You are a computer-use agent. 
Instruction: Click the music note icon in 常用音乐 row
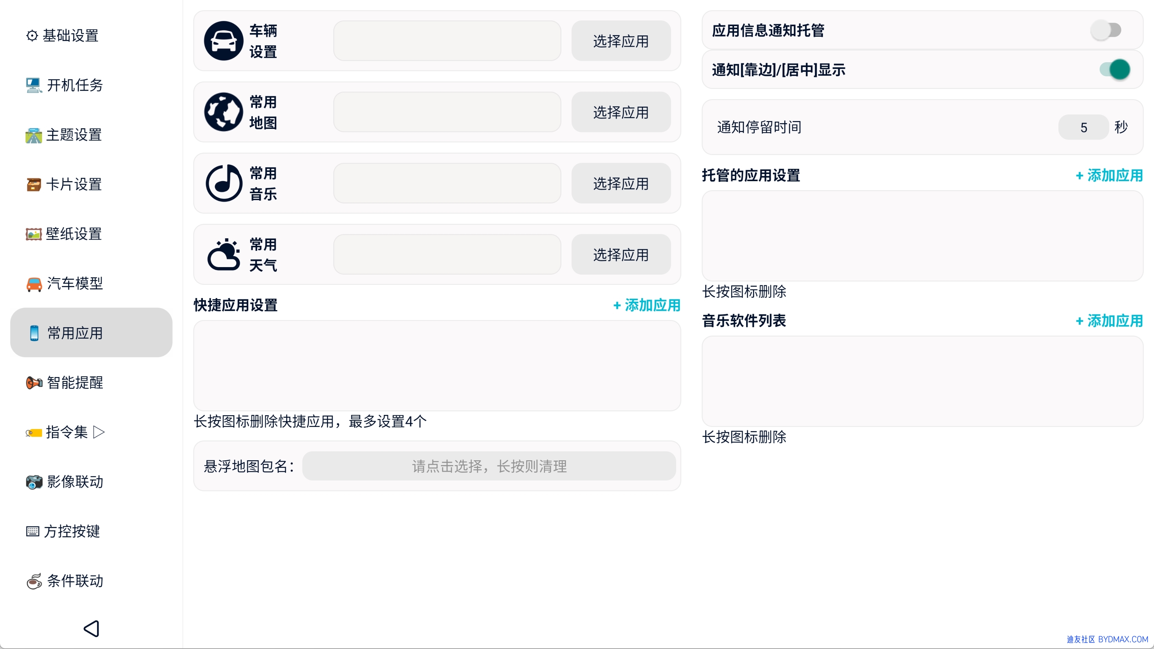point(224,183)
